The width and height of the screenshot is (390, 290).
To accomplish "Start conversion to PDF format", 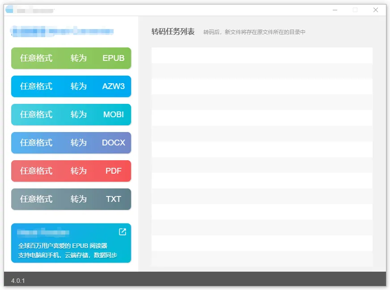I will (x=71, y=171).
